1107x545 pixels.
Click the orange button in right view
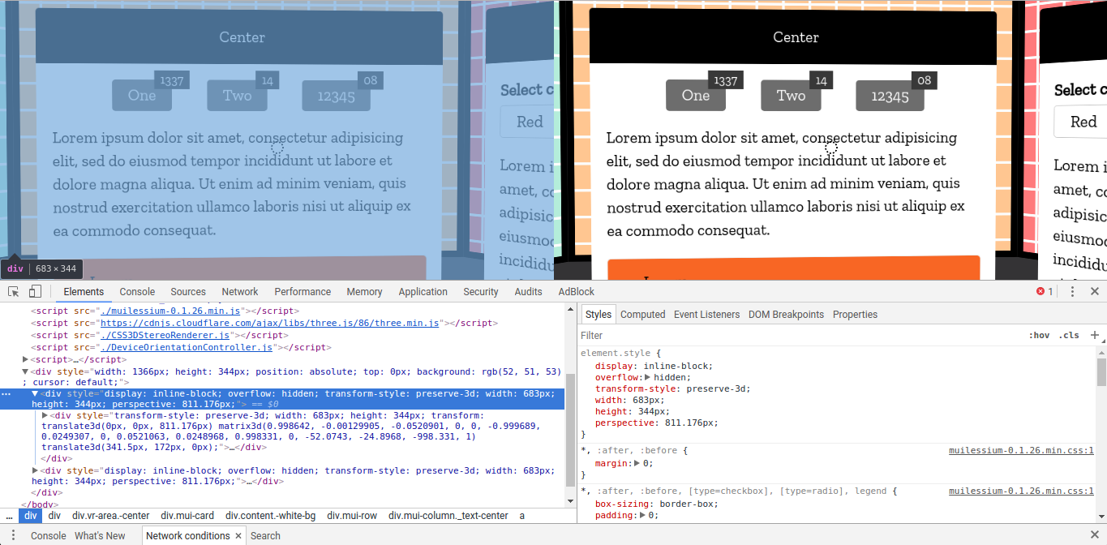tap(793, 268)
